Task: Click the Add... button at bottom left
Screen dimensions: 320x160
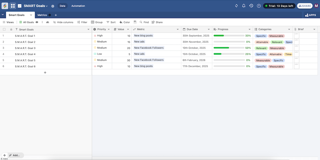Action: click(15, 155)
